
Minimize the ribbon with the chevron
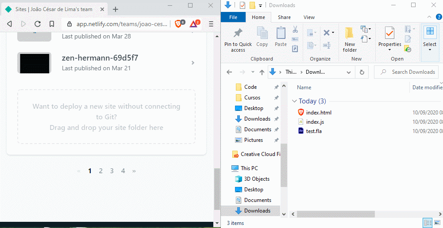[429, 17]
